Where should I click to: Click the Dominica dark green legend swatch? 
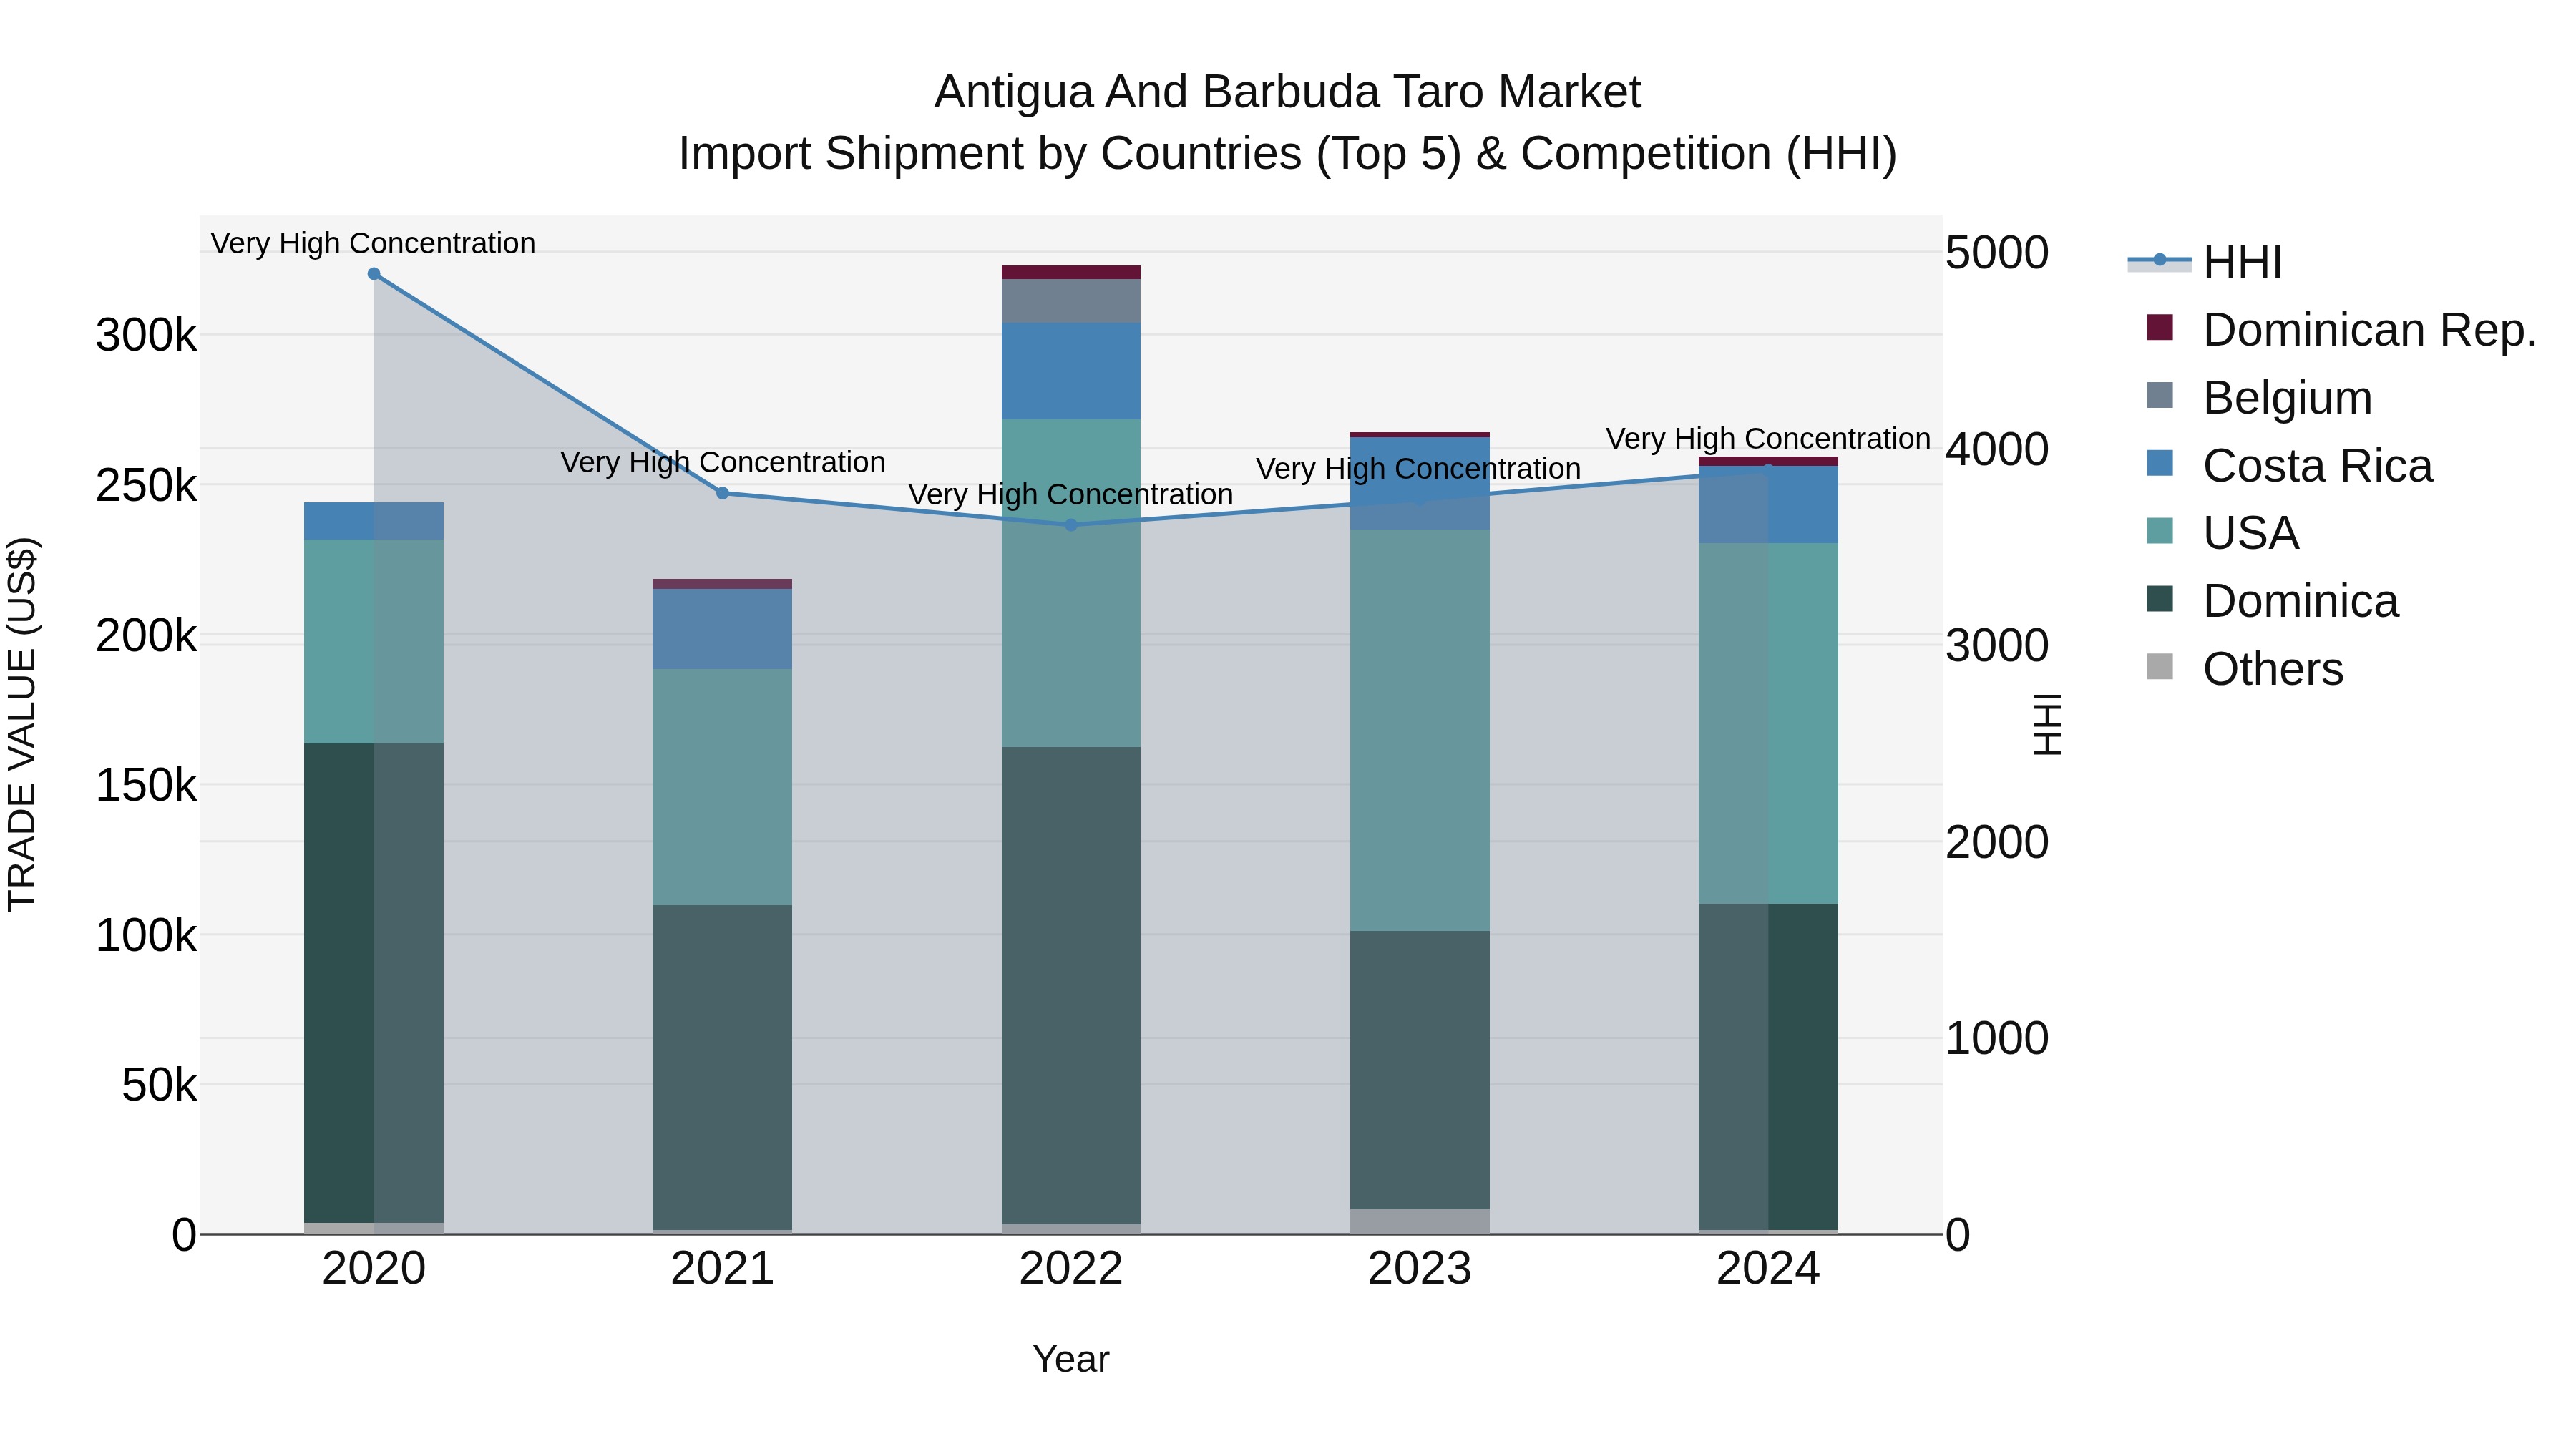point(2160,598)
